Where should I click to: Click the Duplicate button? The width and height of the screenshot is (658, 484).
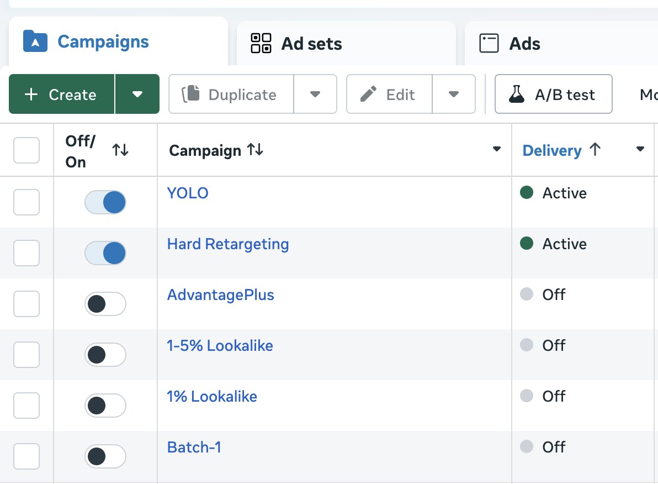[x=231, y=94]
